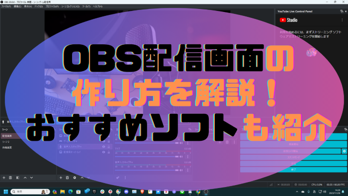Adjust マイク volume slider
Screen dimensions: 348x196
tap(147, 157)
